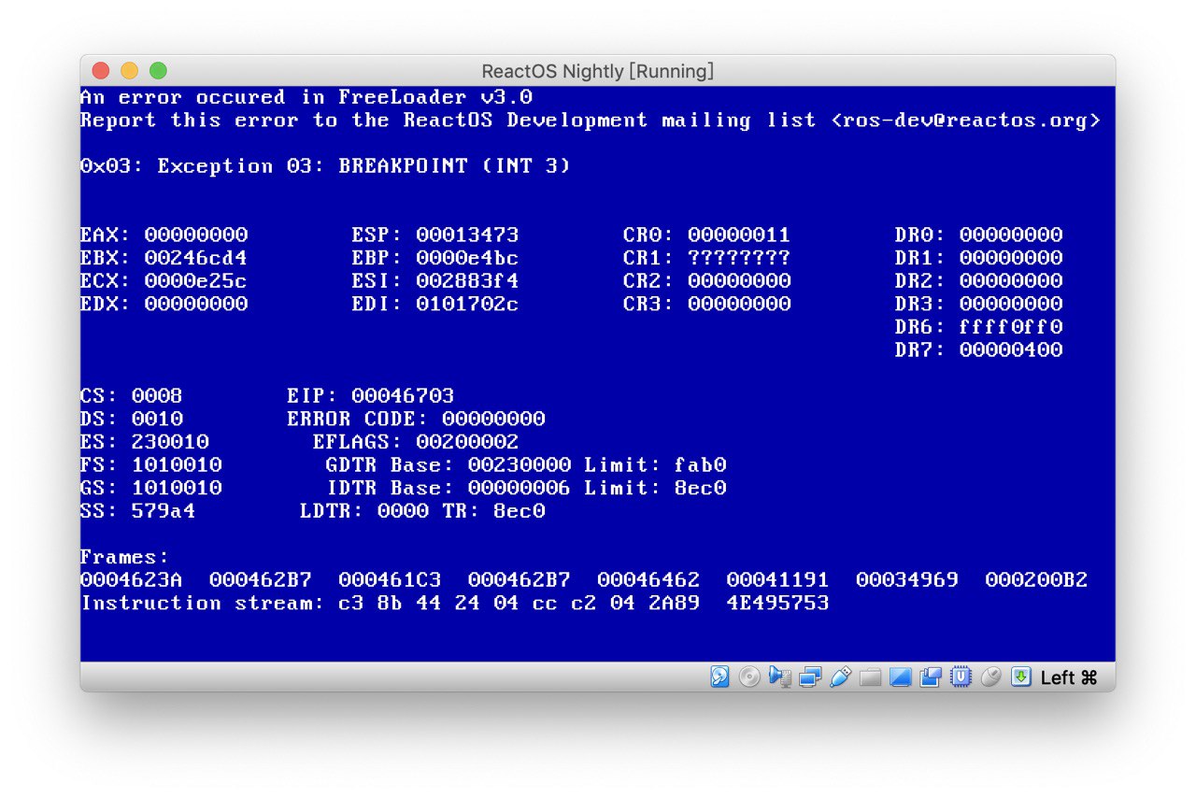Click the CR0 value 00000011
This screenshot has width=1196, height=798.
739,235
